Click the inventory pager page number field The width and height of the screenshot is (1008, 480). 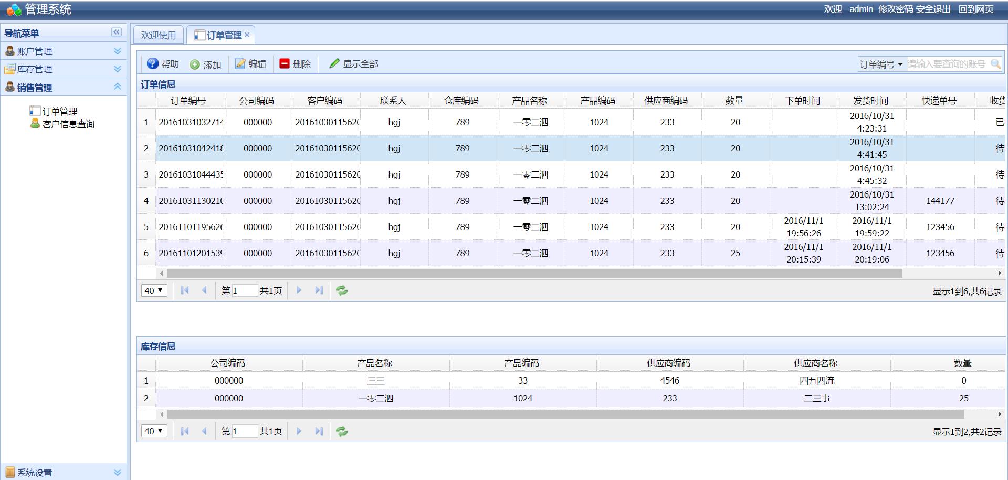click(x=244, y=431)
